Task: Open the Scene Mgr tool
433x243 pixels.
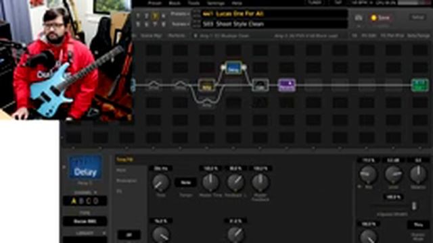Action: tap(151, 36)
